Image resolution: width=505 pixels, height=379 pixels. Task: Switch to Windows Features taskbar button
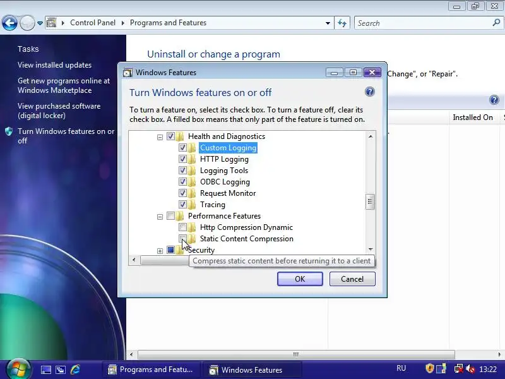pos(252,370)
